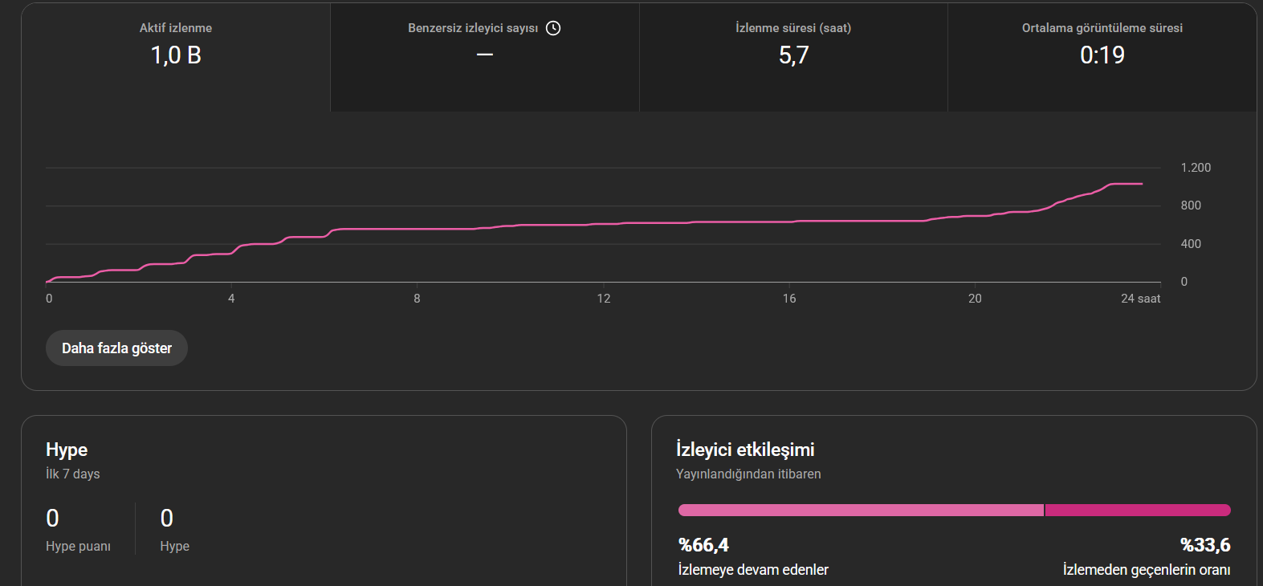Click the dark magenta İzlemeden geçenlerin bar segment
The image size is (1263, 586).
[1138, 510]
